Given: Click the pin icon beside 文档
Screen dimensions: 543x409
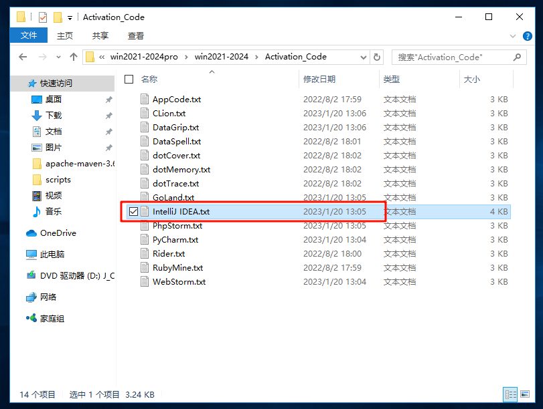Looking at the screenshot, I should 108,132.
